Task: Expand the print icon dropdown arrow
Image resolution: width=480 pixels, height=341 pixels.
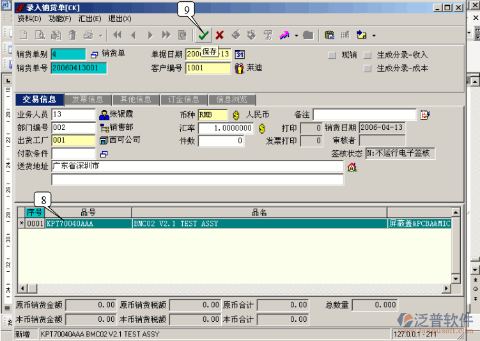Action: [x=101, y=35]
